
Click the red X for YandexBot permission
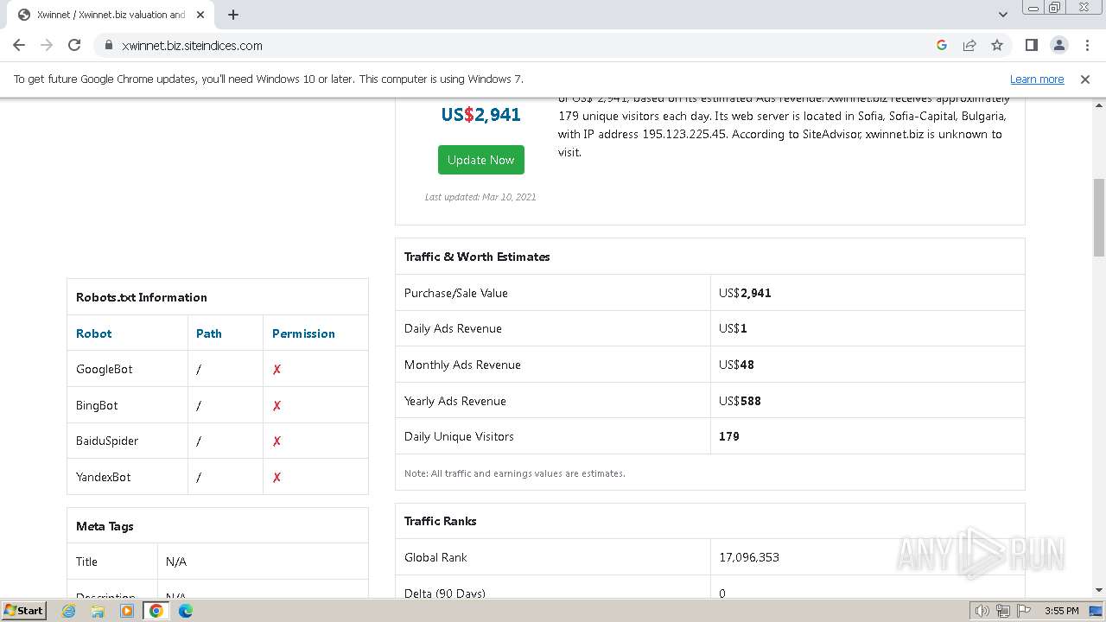(276, 478)
